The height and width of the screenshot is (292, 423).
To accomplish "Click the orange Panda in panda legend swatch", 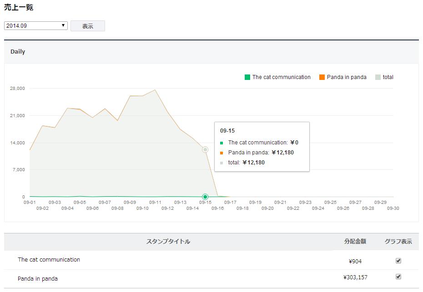I will click(x=322, y=77).
